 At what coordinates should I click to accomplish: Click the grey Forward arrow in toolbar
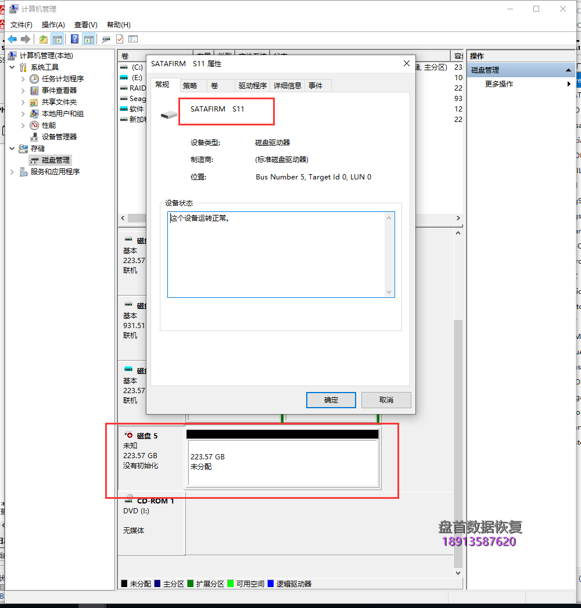pyautogui.click(x=26, y=39)
